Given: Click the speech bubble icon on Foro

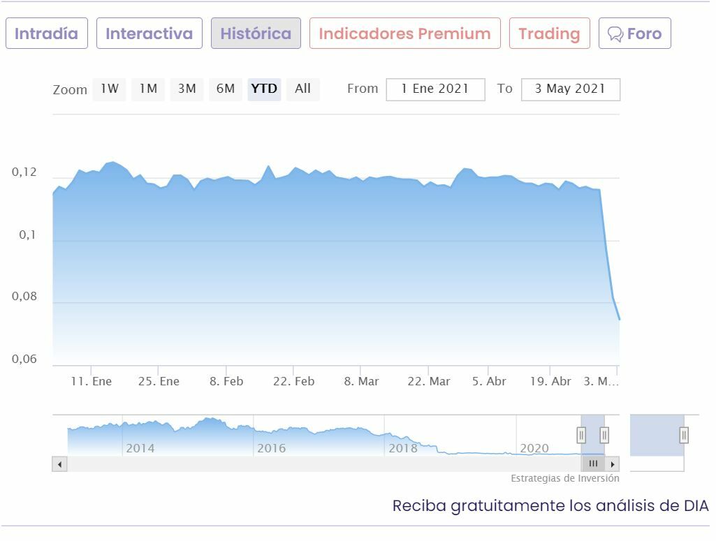Looking at the screenshot, I should pyautogui.click(x=615, y=34).
